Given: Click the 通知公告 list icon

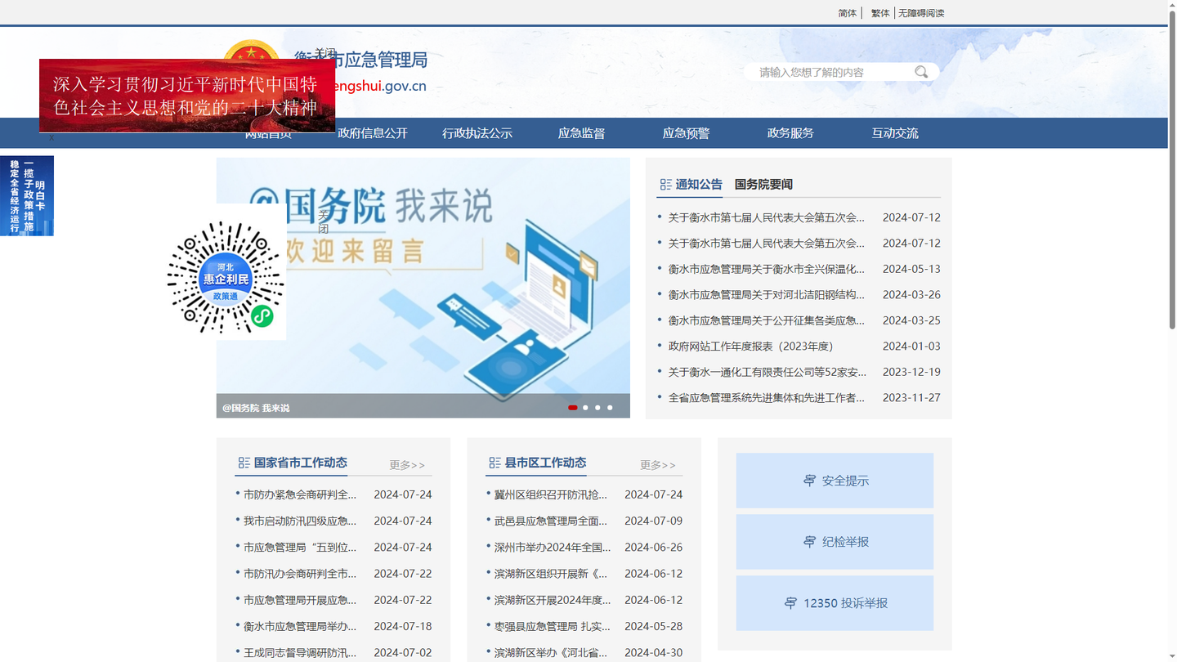Looking at the screenshot, I should [665, 185].
